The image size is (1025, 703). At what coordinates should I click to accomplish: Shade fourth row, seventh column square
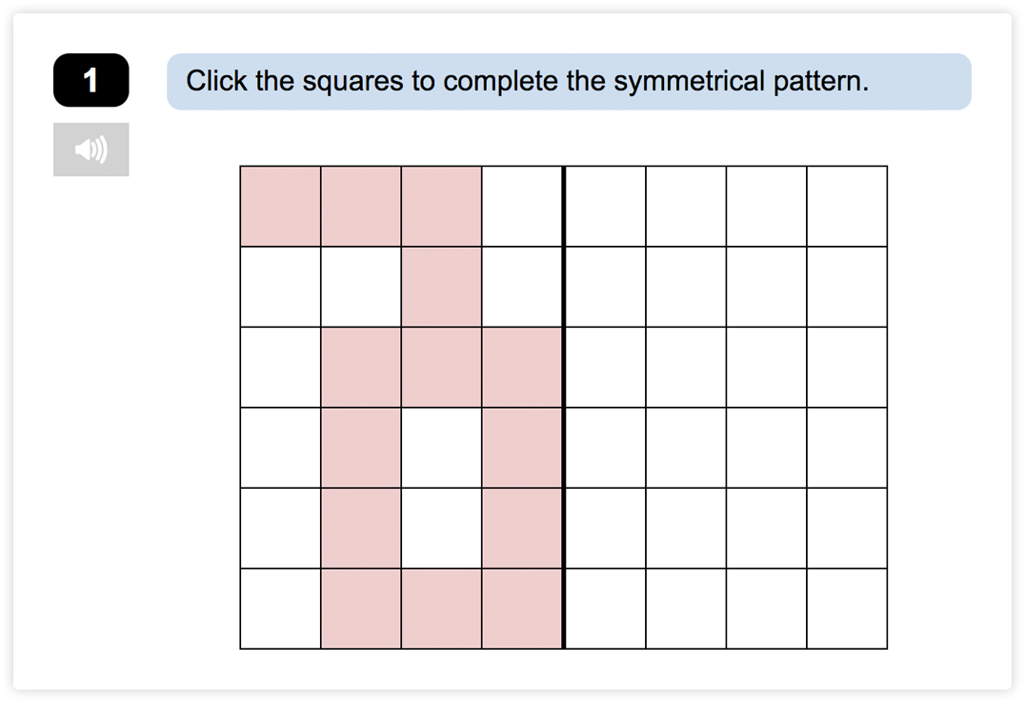tap(766, 448)
